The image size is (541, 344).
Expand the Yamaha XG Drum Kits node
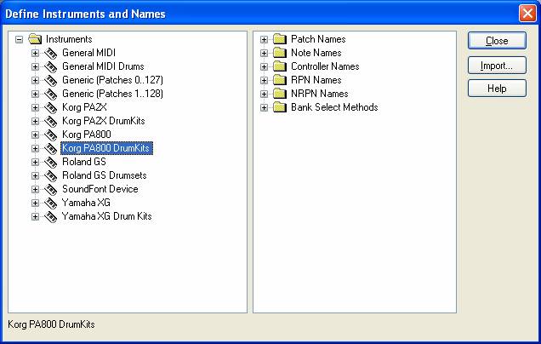35,217
